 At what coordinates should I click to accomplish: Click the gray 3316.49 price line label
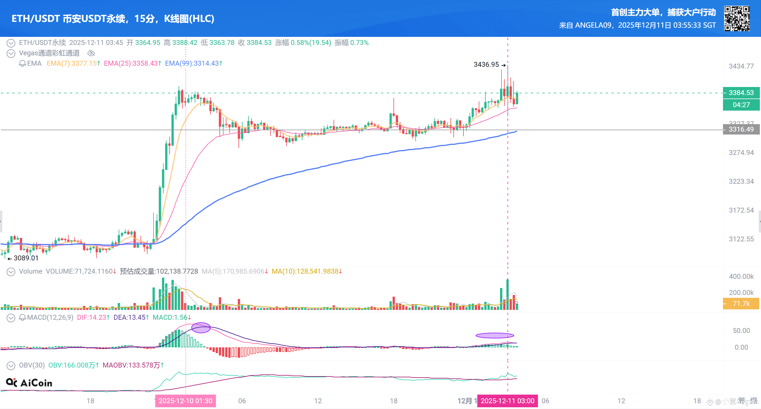(741, 129)
